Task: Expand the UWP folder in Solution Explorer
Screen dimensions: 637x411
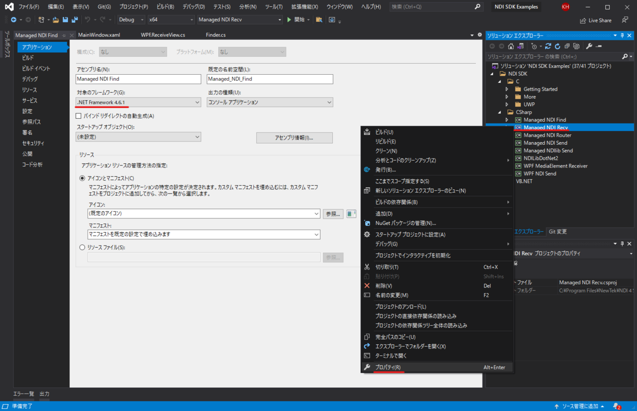Action: (507, 104)
